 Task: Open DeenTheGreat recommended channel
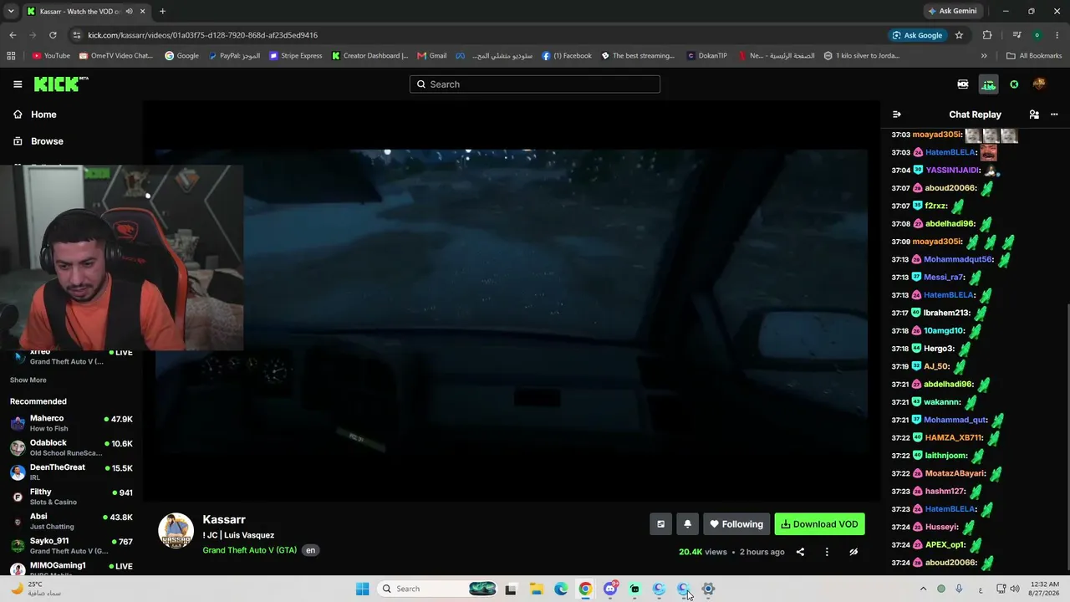[x=71, y=472]
